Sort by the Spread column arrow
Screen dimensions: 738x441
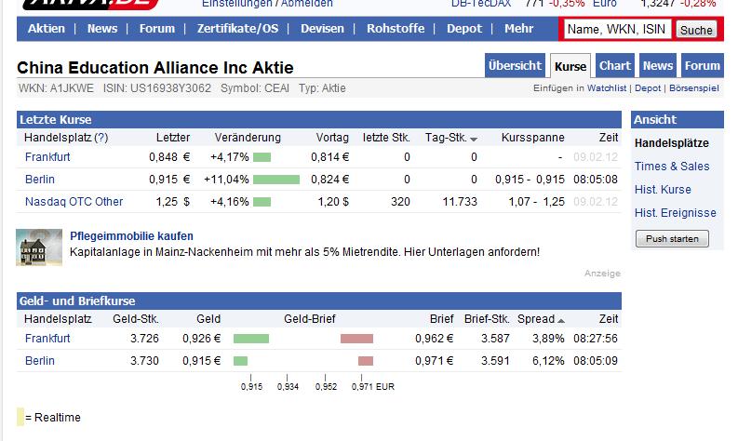pyautogui.click(x=560, y=320)
